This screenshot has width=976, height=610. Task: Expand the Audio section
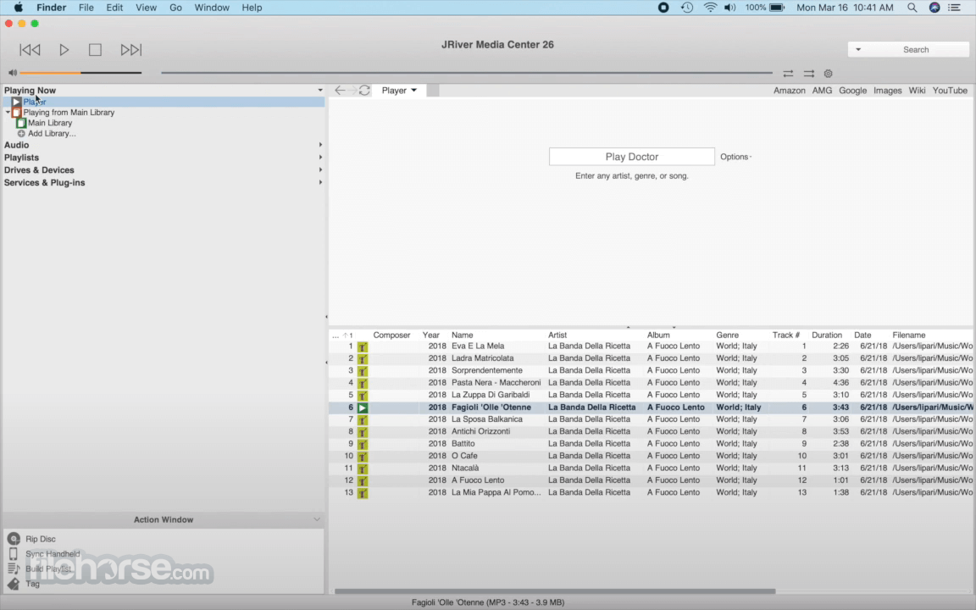[320, 145]
